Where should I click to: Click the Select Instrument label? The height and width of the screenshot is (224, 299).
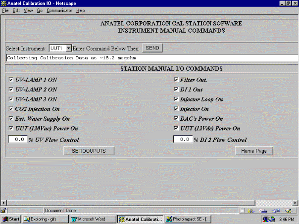click(25, 48)
